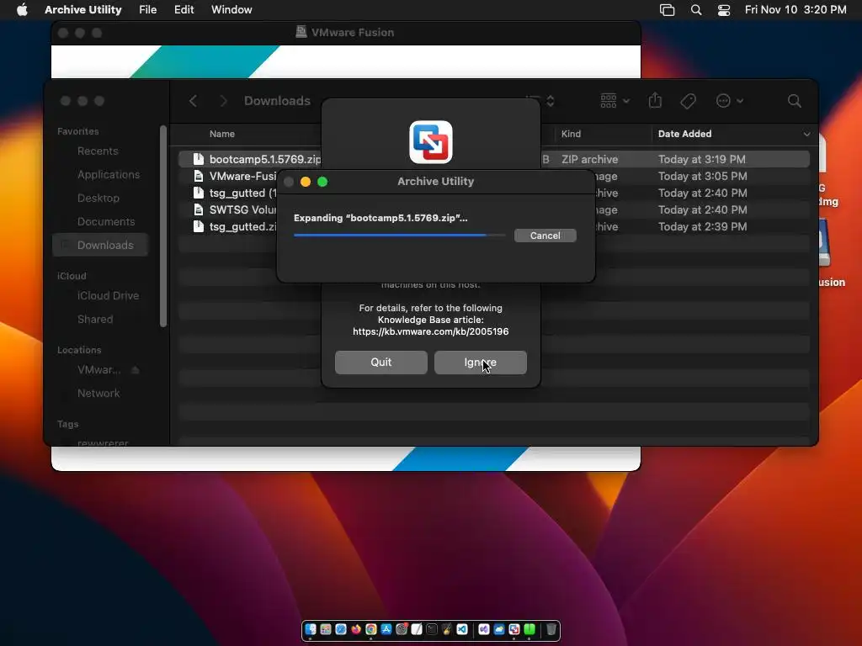Open Control Center in the menu bar
Image resolution: width=862 pixels, height=646 pixels.
tap(724, 10)
